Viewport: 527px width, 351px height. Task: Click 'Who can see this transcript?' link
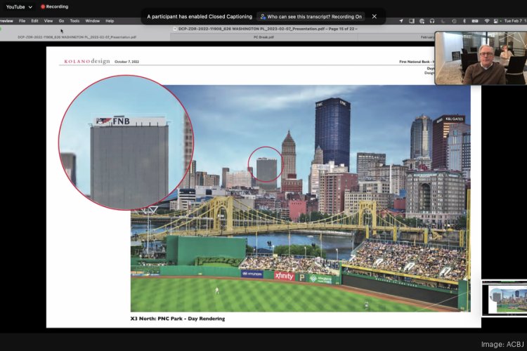click(x=311, y=16)
